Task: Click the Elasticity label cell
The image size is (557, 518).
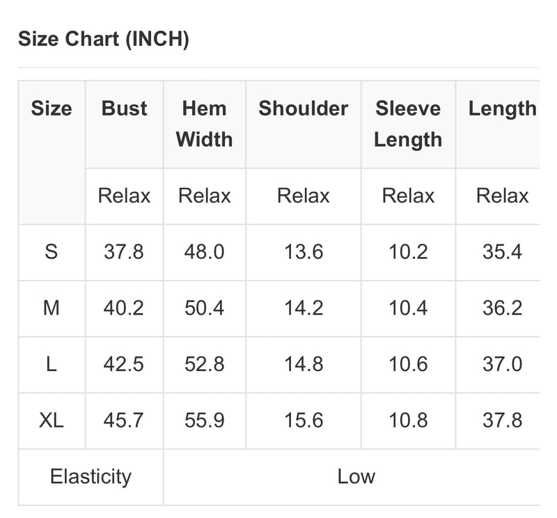Action: [x=91, y=477]
